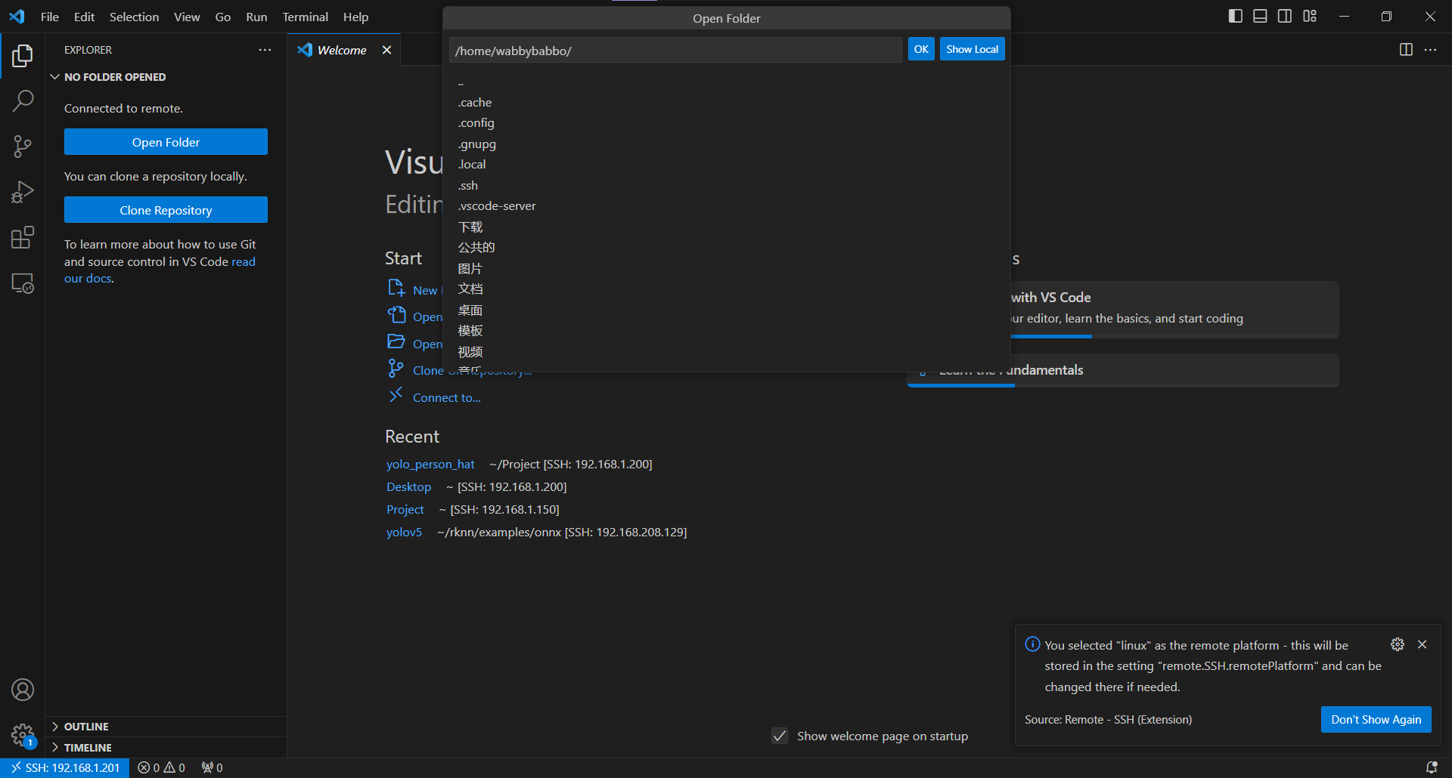1452x778 pixels.
Task: Open the Source Control view icon
Action: (x=23, y=147)
